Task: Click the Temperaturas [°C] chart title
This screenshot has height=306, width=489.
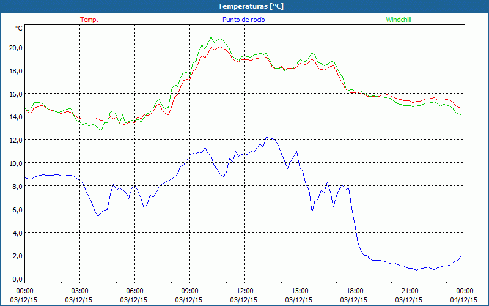Action: [x=251, y=6]
